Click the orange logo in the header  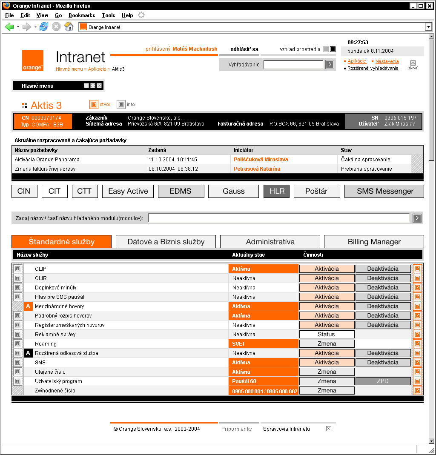[x=33, y=60]
